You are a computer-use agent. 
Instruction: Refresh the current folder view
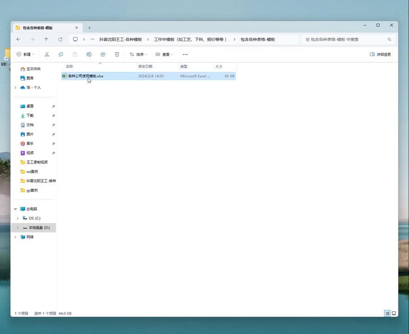click(x=60, y=39)
